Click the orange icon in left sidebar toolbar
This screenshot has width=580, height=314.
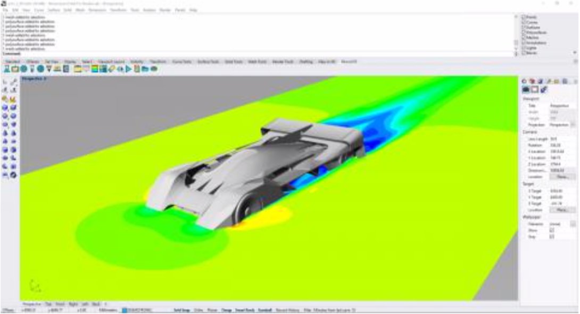pyautogui.click(x=5, y=99)
